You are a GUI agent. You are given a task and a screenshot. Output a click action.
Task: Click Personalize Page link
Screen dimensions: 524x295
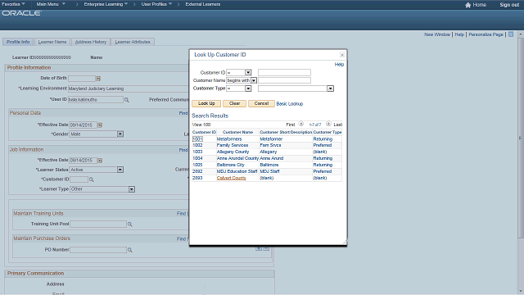[486, 34]
